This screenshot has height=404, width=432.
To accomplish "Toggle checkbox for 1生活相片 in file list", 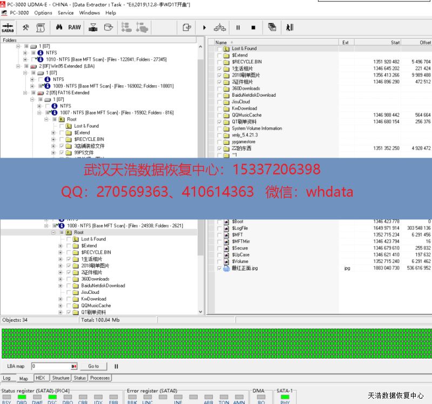I will point(219,69).
